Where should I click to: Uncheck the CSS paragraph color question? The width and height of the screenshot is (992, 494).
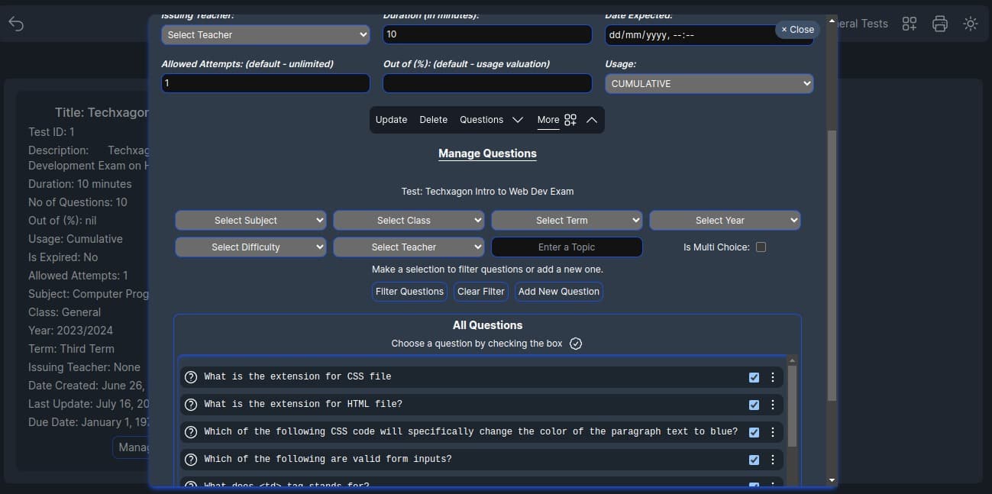[755, 432]
